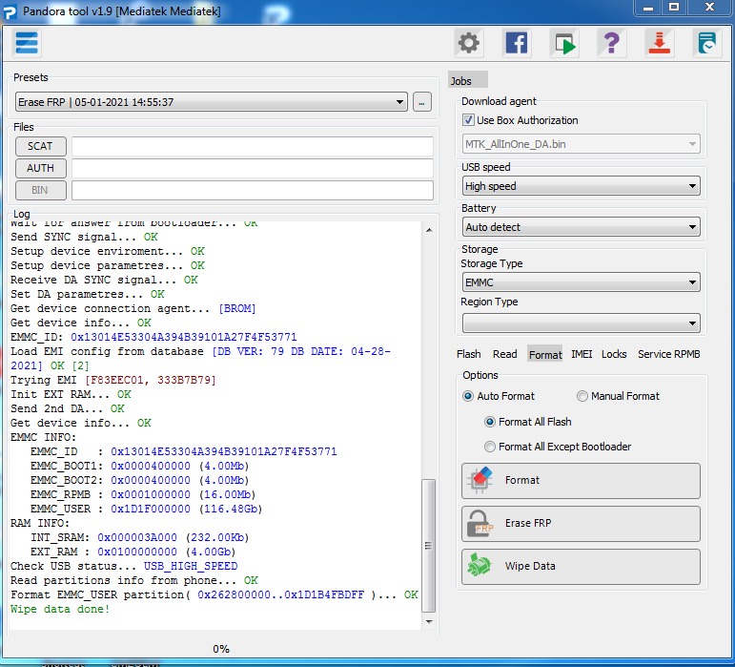Click the FRP padlock icon
Screen dimensions: 735x667
click(480, 524)
